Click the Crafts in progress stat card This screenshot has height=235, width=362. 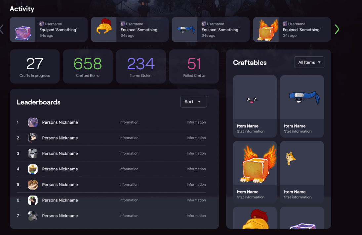tap(35, 67)
